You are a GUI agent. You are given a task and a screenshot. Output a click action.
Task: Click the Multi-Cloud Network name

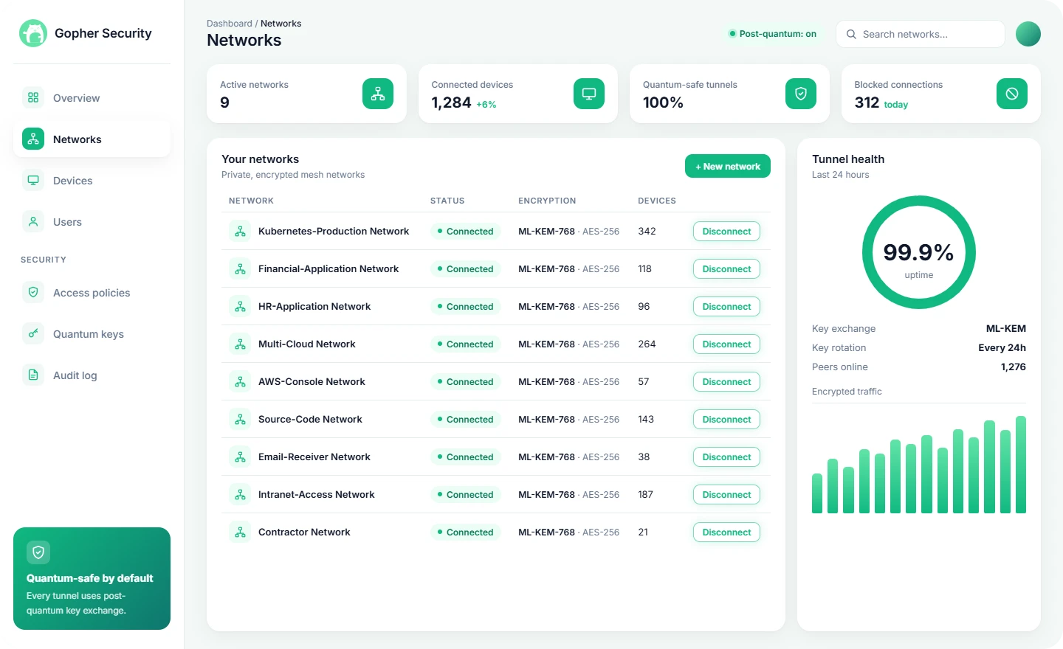306,344
